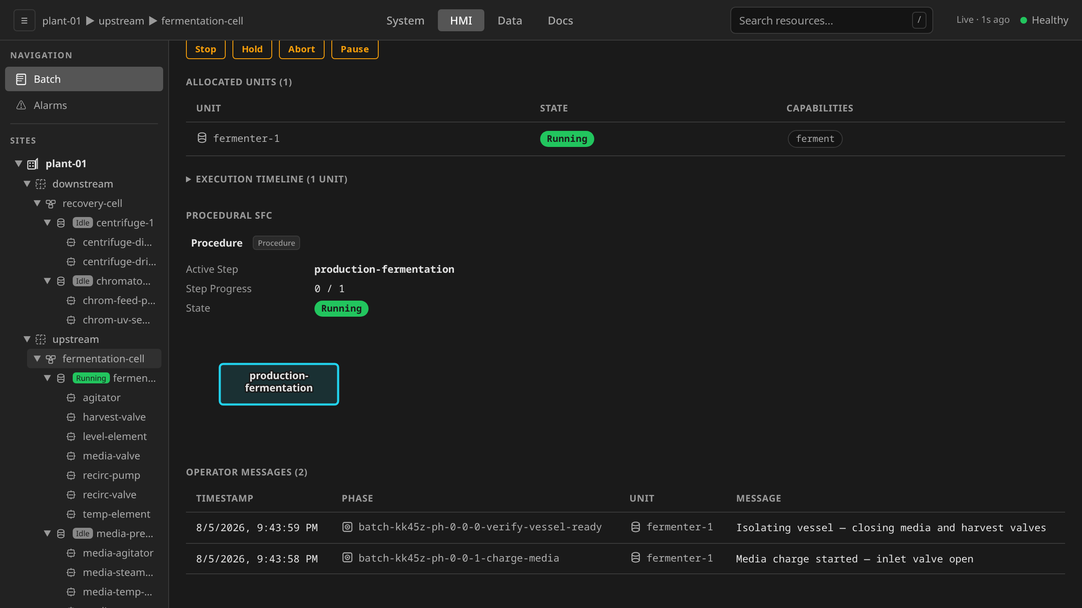Select media-agitator in the tree

point(118,553)
